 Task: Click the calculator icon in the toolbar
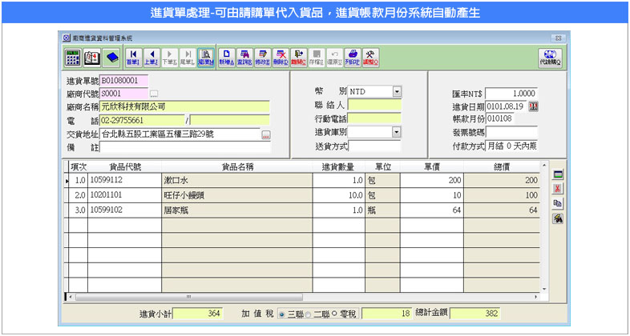point(72,57)
